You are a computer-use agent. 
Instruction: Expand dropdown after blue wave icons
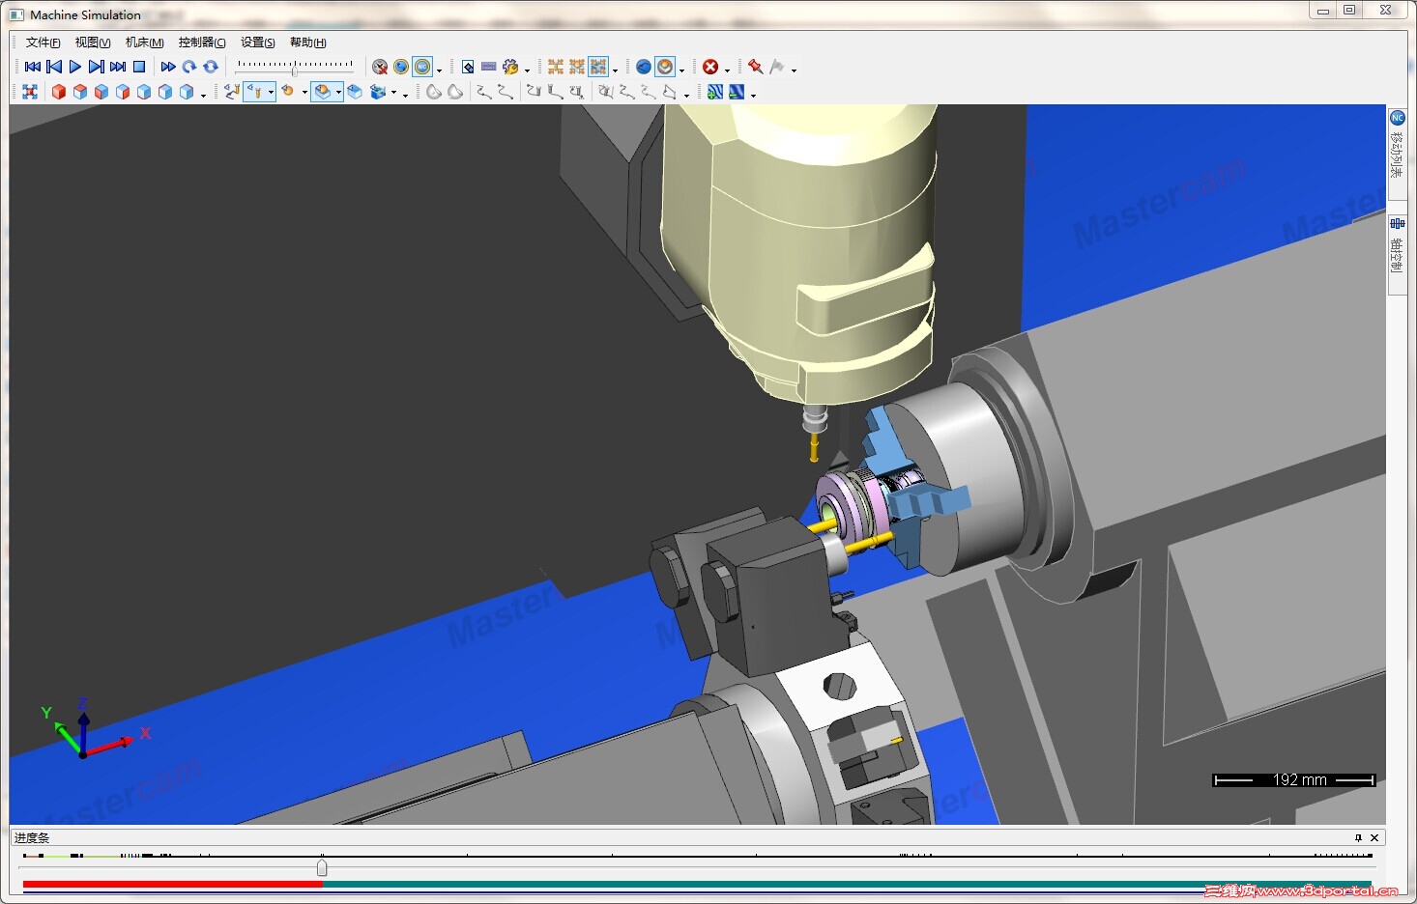click(x=753, y=95)
